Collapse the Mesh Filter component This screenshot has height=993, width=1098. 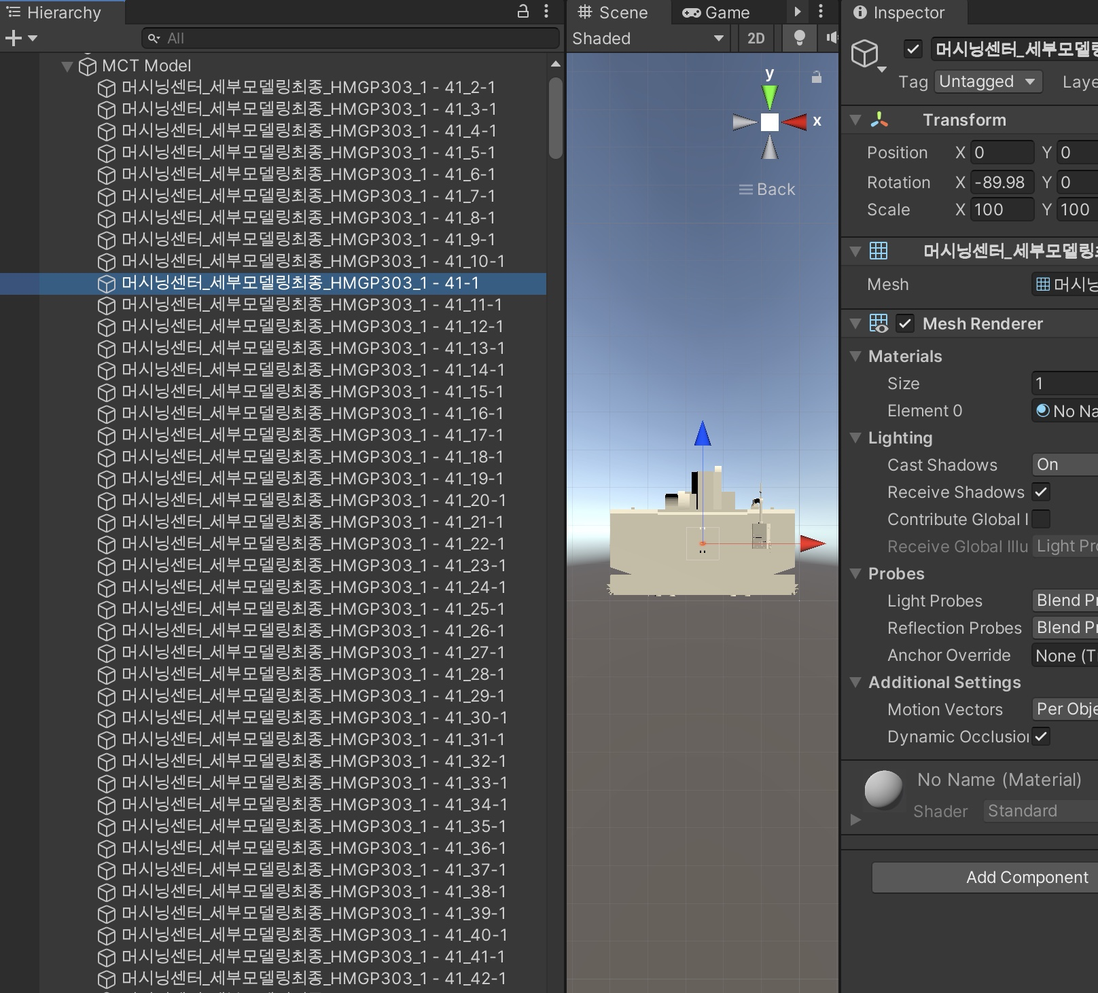click(x=856, y=252)
